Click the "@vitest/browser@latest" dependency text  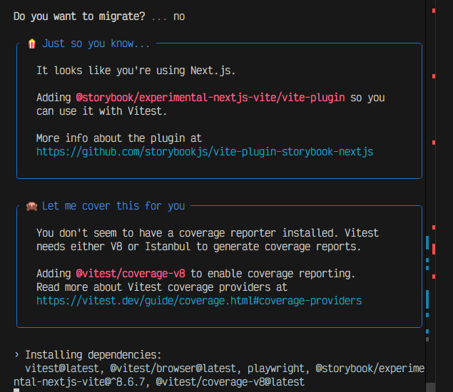pos(173,368)
